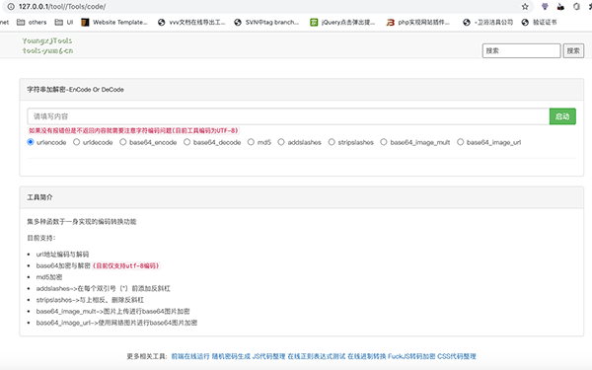Screen dimensions: 592x370
Task: Click the site info icon in address bar
Action: pos(11,7)
